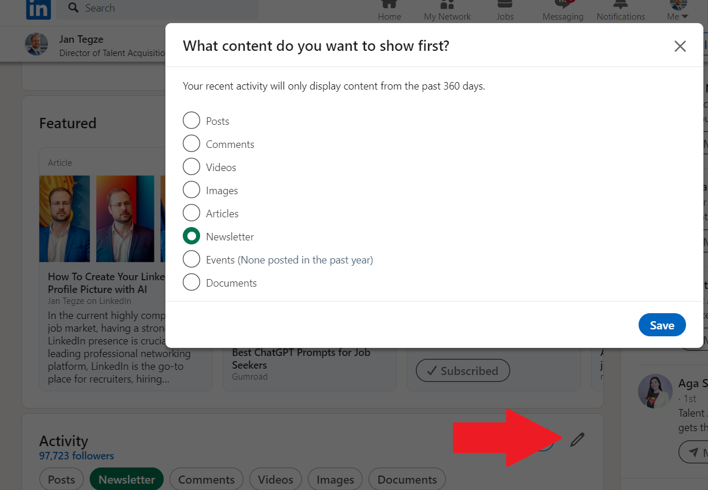Click the search magnifier icon

(72, 8)
